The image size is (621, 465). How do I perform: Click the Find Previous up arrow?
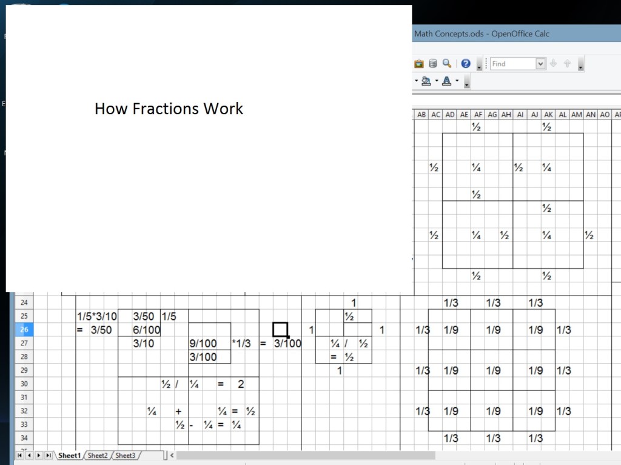pyautogui.click(x=568, y=64)
